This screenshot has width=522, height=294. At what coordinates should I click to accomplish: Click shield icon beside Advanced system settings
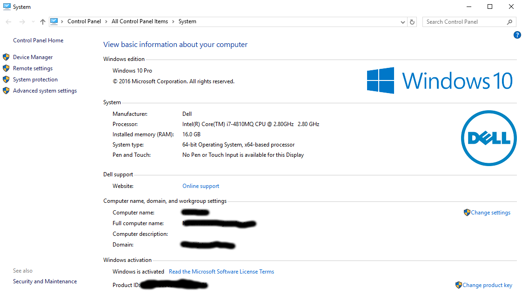(x=6, y=91)
